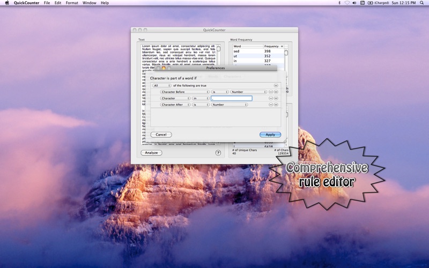
Task: Click the frequency value 398
Action: pyautogui.click(x=267, y=51)
